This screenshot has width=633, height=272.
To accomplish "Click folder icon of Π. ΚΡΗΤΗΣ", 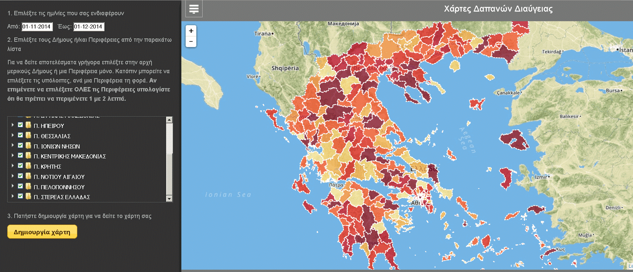I will click(28, 166).
